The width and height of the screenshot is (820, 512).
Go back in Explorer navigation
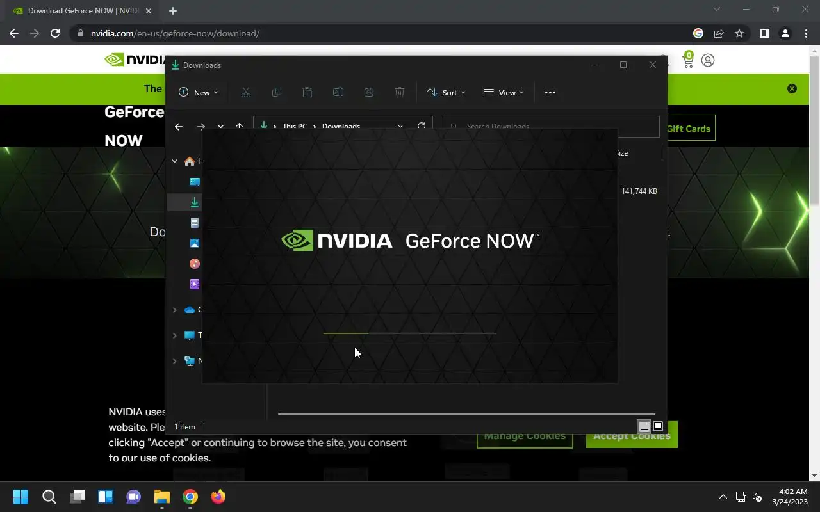(x=179, y=127)
